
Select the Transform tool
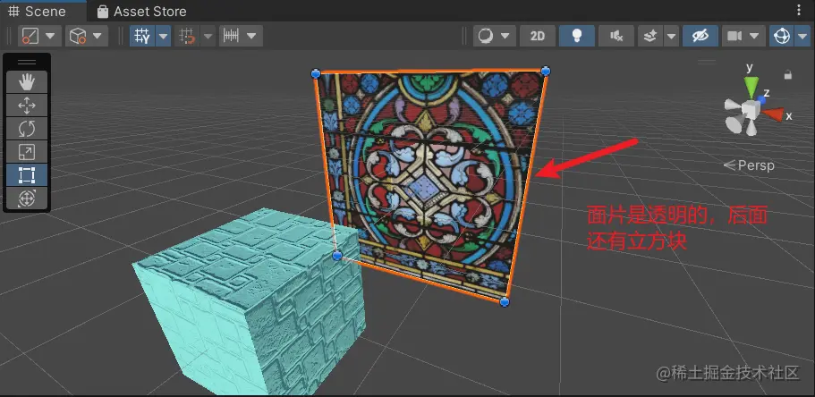[x=27, y=198]
